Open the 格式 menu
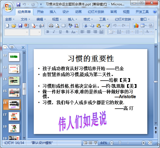 [x=88, y=19]
